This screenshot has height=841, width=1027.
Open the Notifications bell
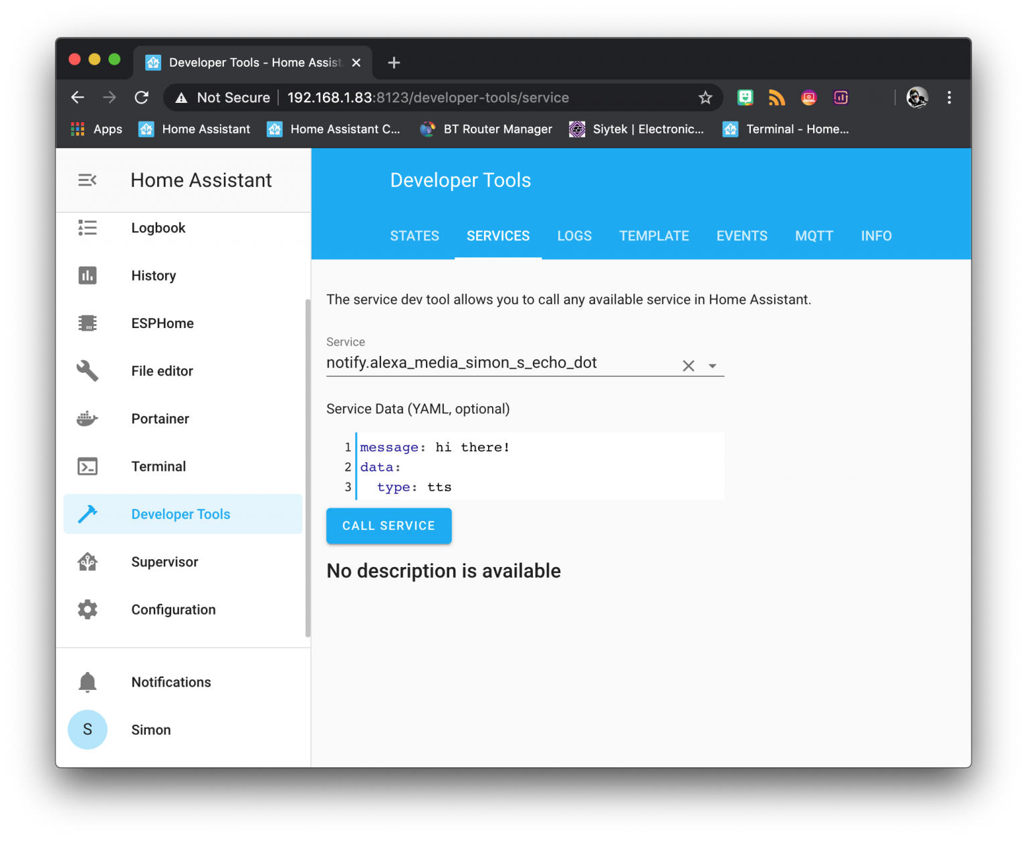(88, 681)
